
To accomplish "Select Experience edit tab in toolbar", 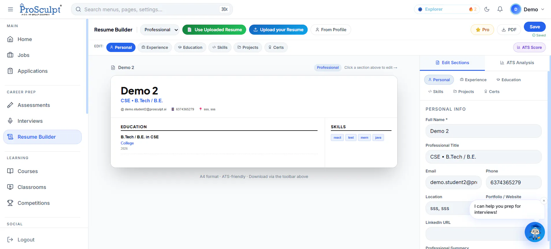I will (x=155, y=47).
